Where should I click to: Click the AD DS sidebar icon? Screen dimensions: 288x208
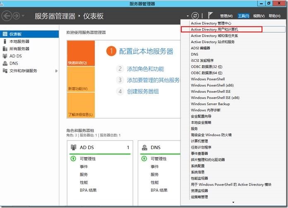5,56
